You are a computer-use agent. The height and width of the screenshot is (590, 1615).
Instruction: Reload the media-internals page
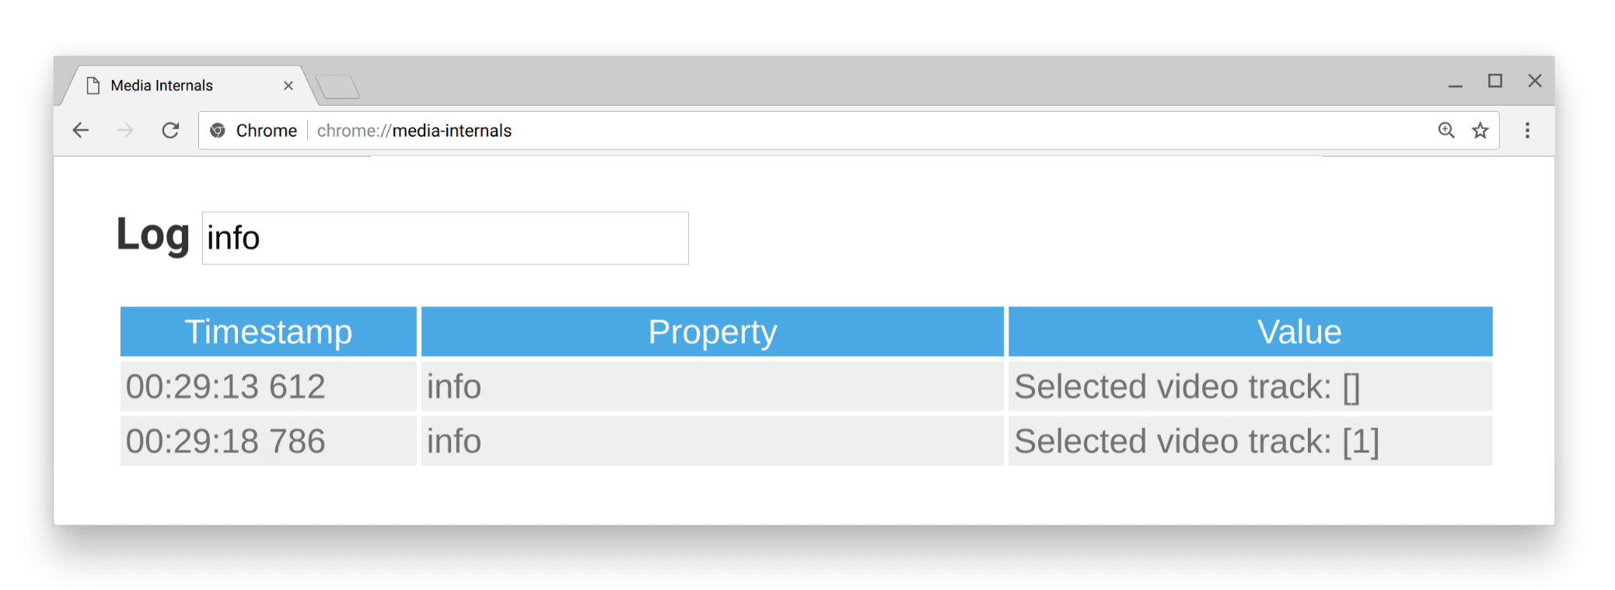(170, 130)
